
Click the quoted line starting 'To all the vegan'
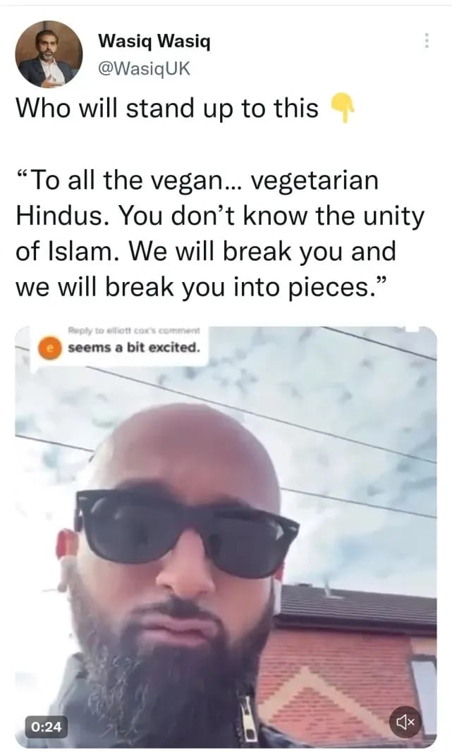[x=197, y=180]
